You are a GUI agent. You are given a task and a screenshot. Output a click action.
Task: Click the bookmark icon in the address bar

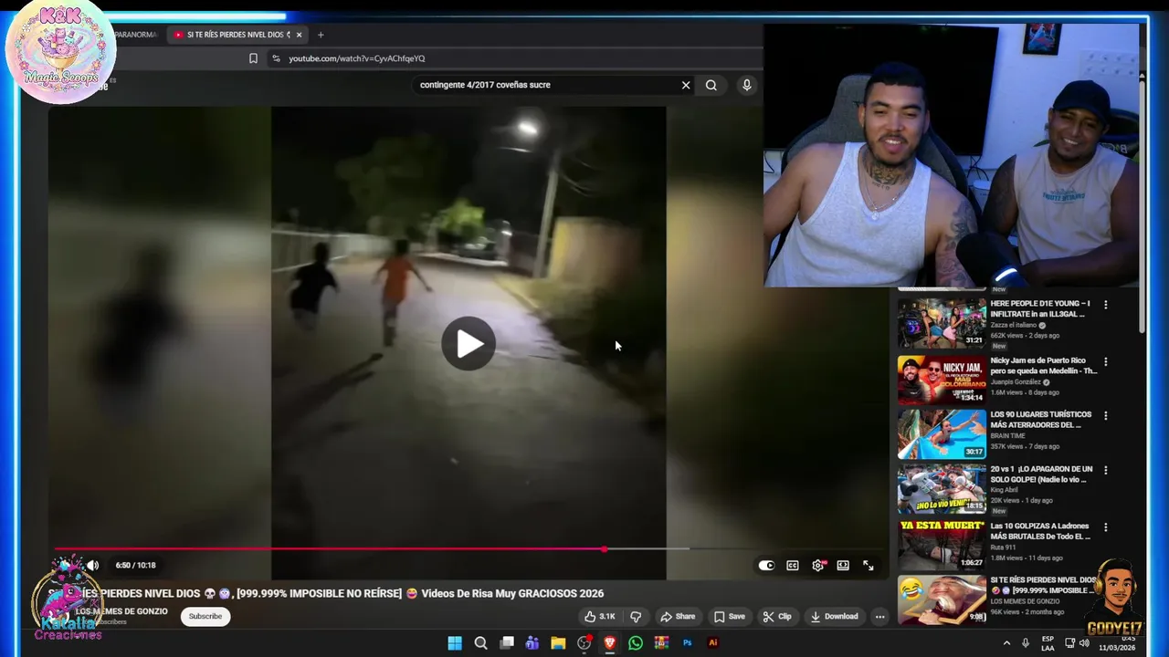point(253,58)
